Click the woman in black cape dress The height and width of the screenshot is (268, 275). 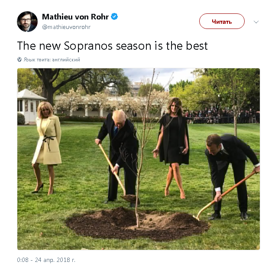tap(173, 148)
